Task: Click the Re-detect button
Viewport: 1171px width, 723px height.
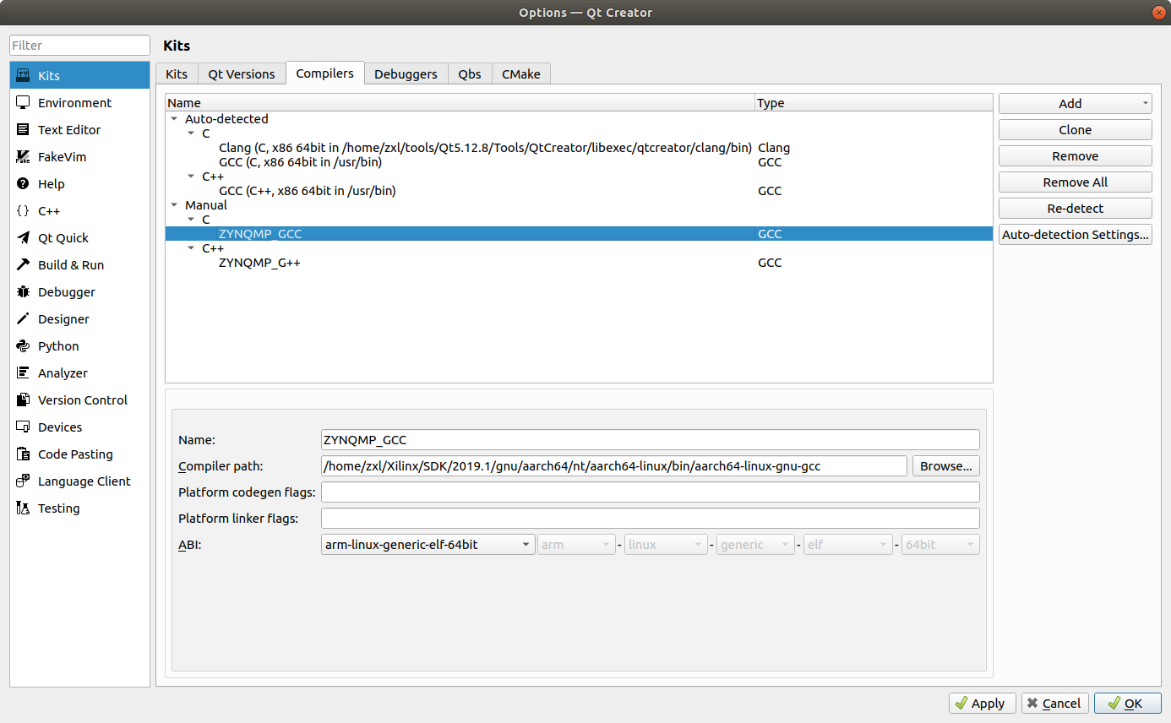Action: (1075, 208)
